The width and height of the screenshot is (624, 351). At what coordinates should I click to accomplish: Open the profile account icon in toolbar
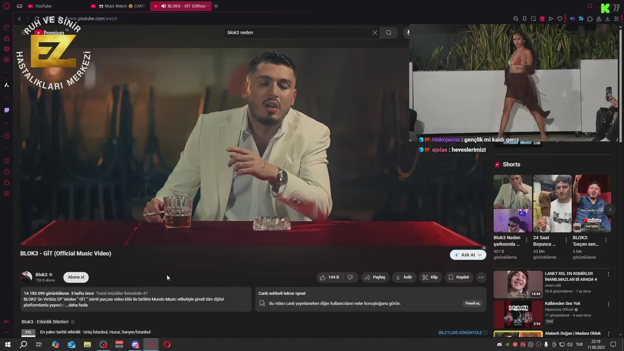tap(599, 19)
